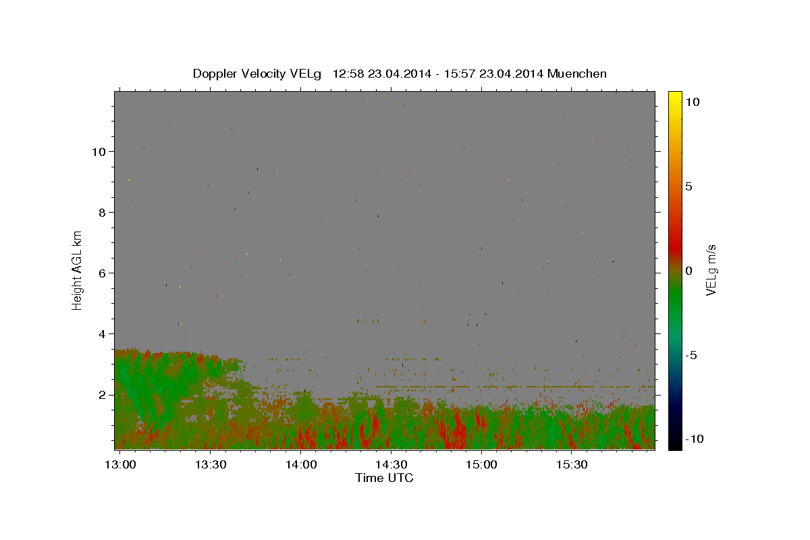Click the colorbar value -10 at bottom
This screenshot has width=810, height=540.
[694, 439]
